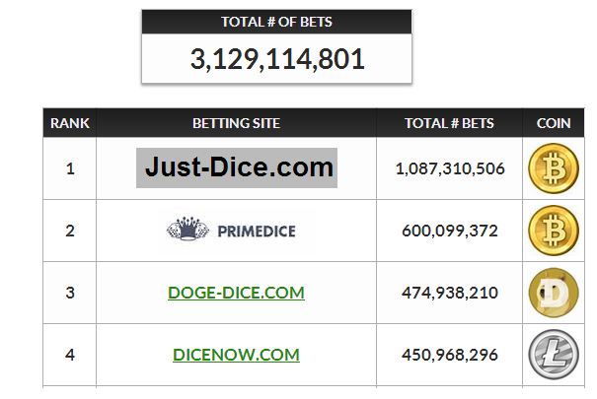Sort by TOTAL # BETS column header
Image resolution: width=597 pixels, height=399 pixels.
(x=449, y=123)
